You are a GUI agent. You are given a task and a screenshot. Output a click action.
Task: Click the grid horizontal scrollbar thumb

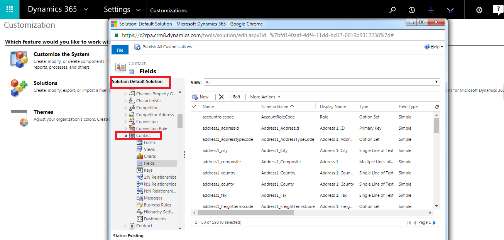pyautogui.click(x=245, y=213)
